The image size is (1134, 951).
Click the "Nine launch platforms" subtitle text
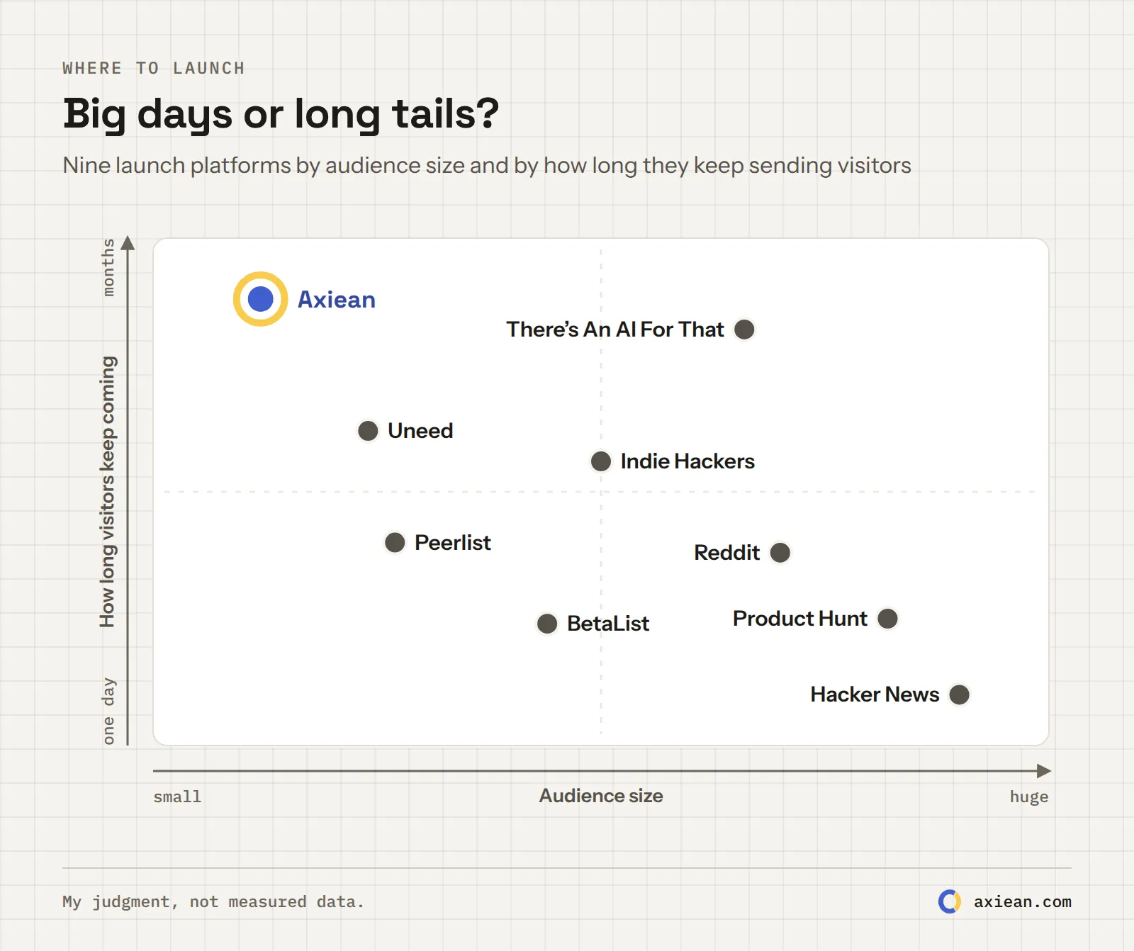pos(487,165)
